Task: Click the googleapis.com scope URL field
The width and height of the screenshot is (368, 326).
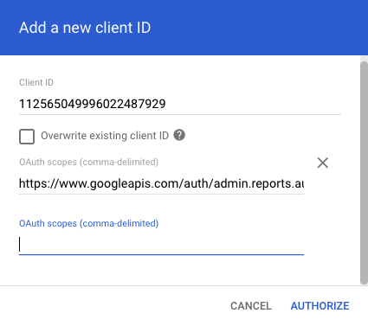Action: click(x=161, y=183)
